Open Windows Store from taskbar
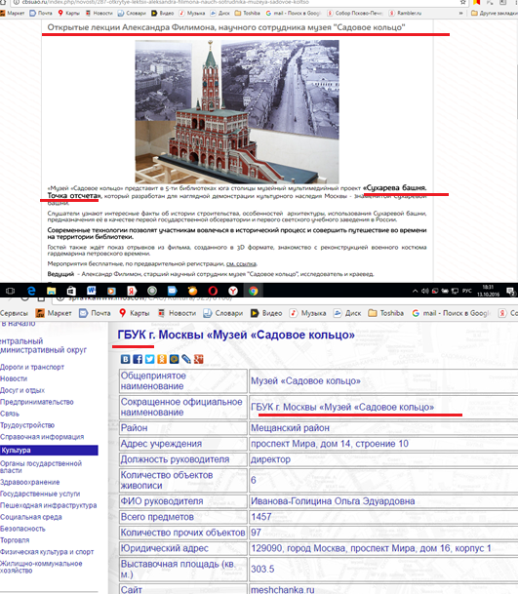Screen dimensions: 518x594 71,291
